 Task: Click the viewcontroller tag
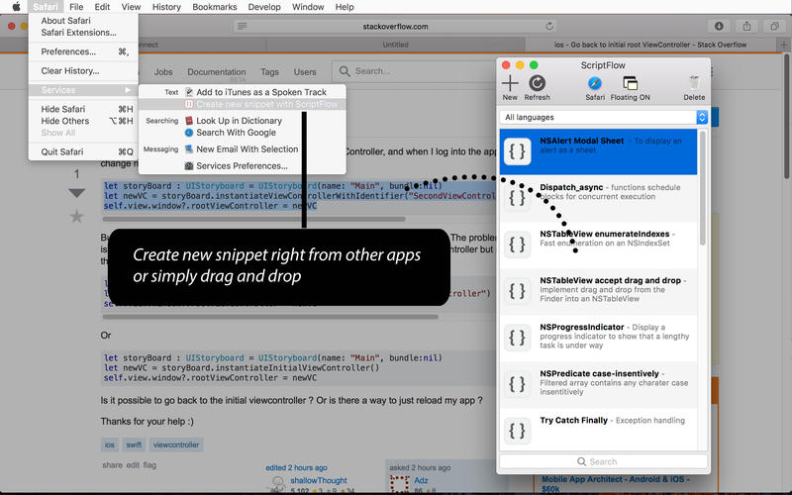tap(176, 445)
